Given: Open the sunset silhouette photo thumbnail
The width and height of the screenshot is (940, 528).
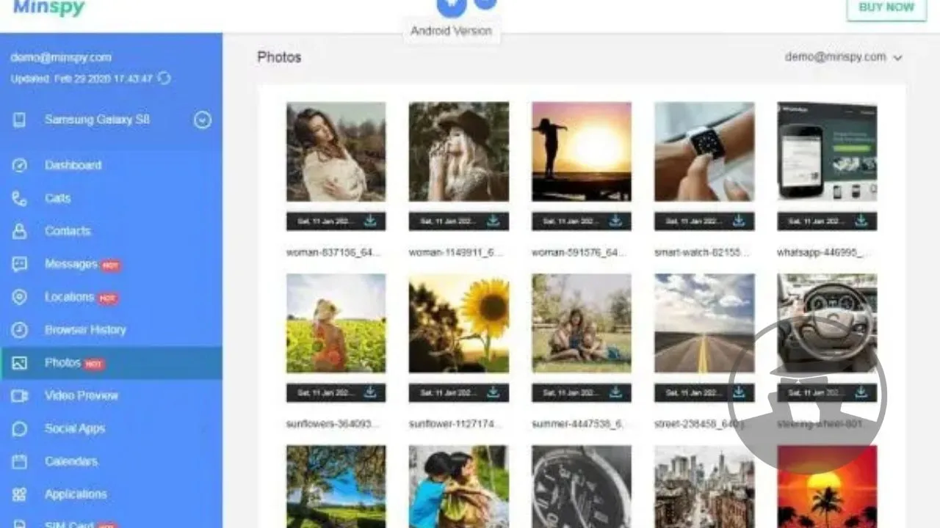Looking at the screenshot, I should pos(582,152).
